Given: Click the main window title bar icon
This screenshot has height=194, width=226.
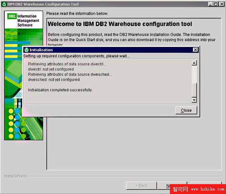Looking at the screenshot, I should pyautogui.click(x=4, y=4).
